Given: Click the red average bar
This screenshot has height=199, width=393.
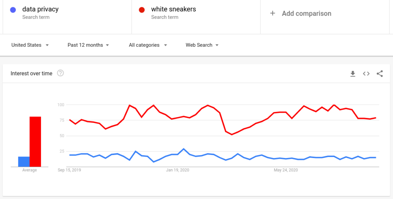Looking at the screenshot, I should coord(35,141).
